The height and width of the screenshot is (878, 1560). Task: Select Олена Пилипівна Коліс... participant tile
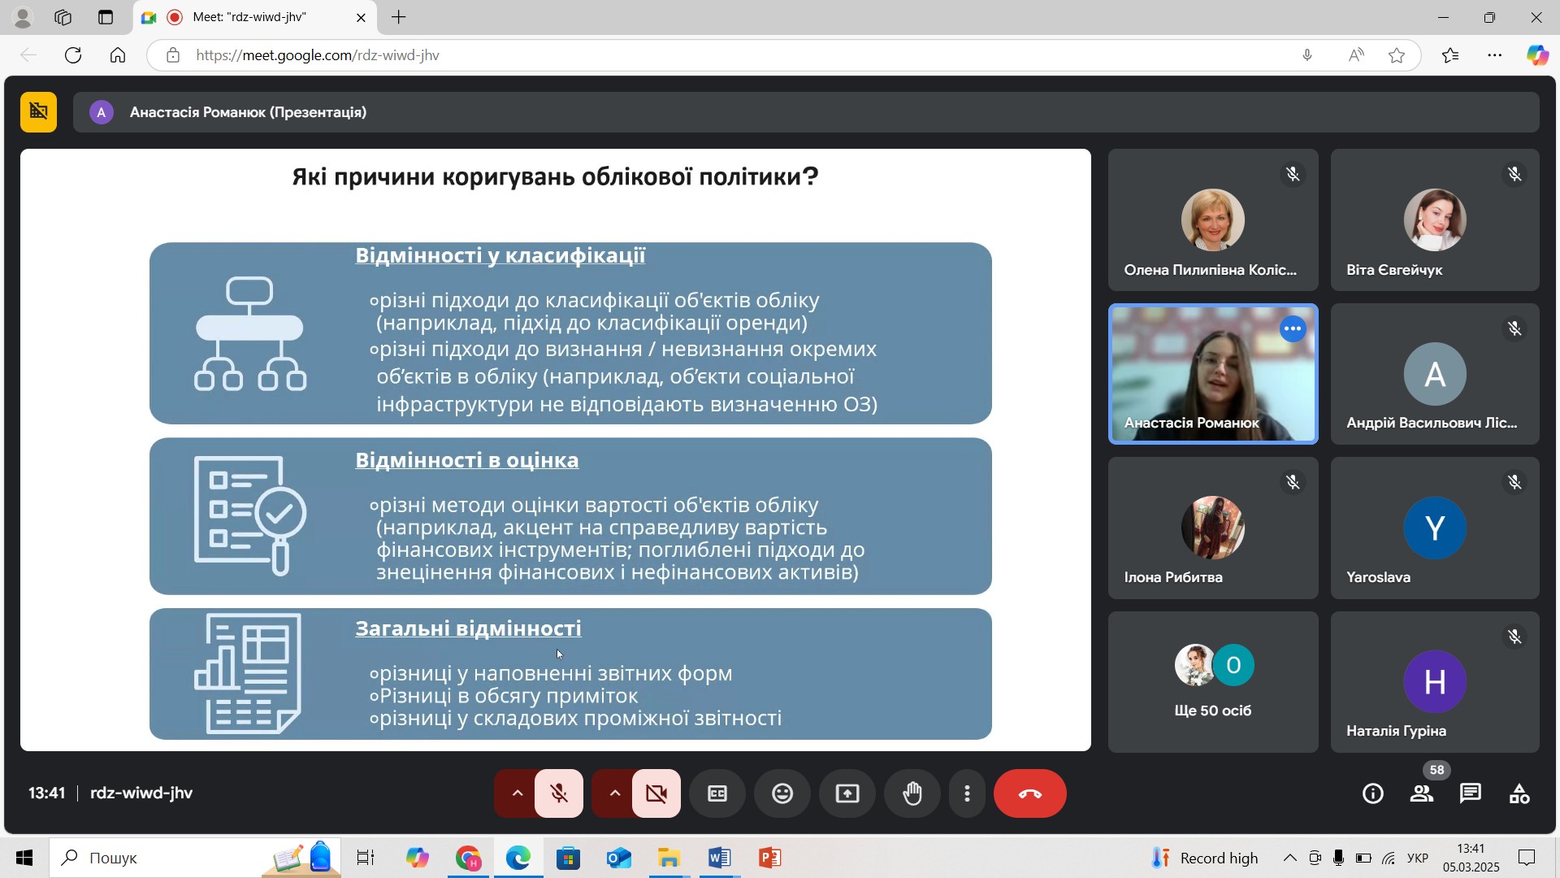point(1213,219)
